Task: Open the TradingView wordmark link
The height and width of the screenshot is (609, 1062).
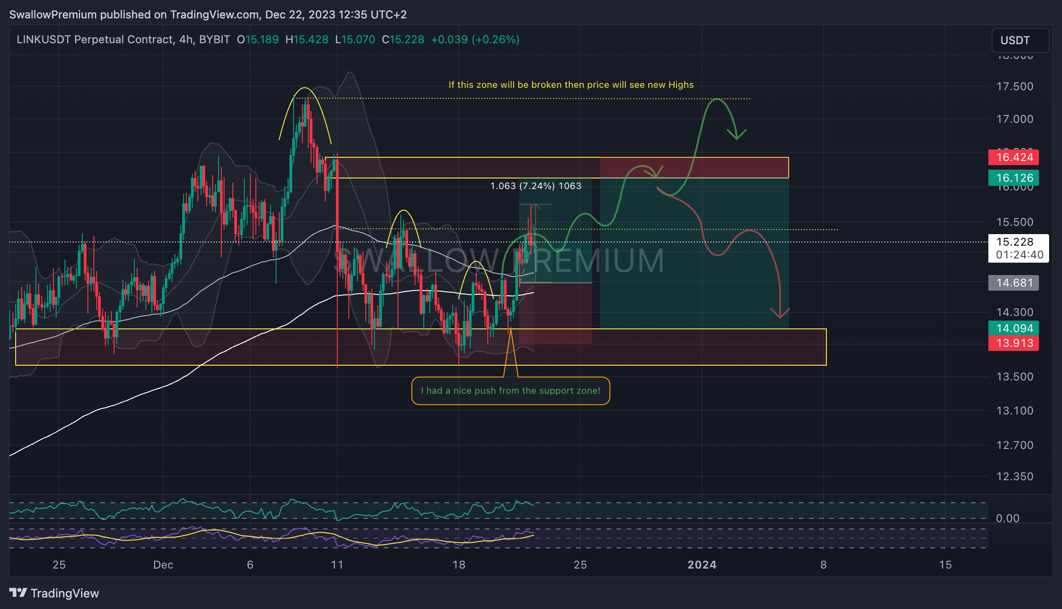Action: click(x=65, y=593)
